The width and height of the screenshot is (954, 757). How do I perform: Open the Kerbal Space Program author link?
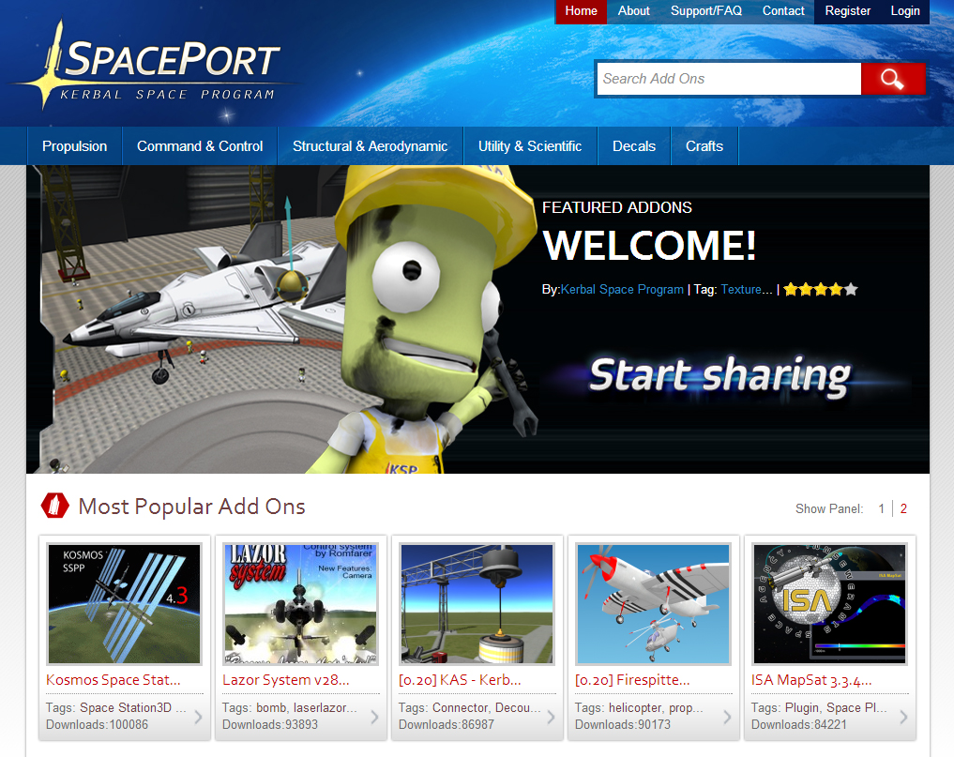(x=622, y=290)
